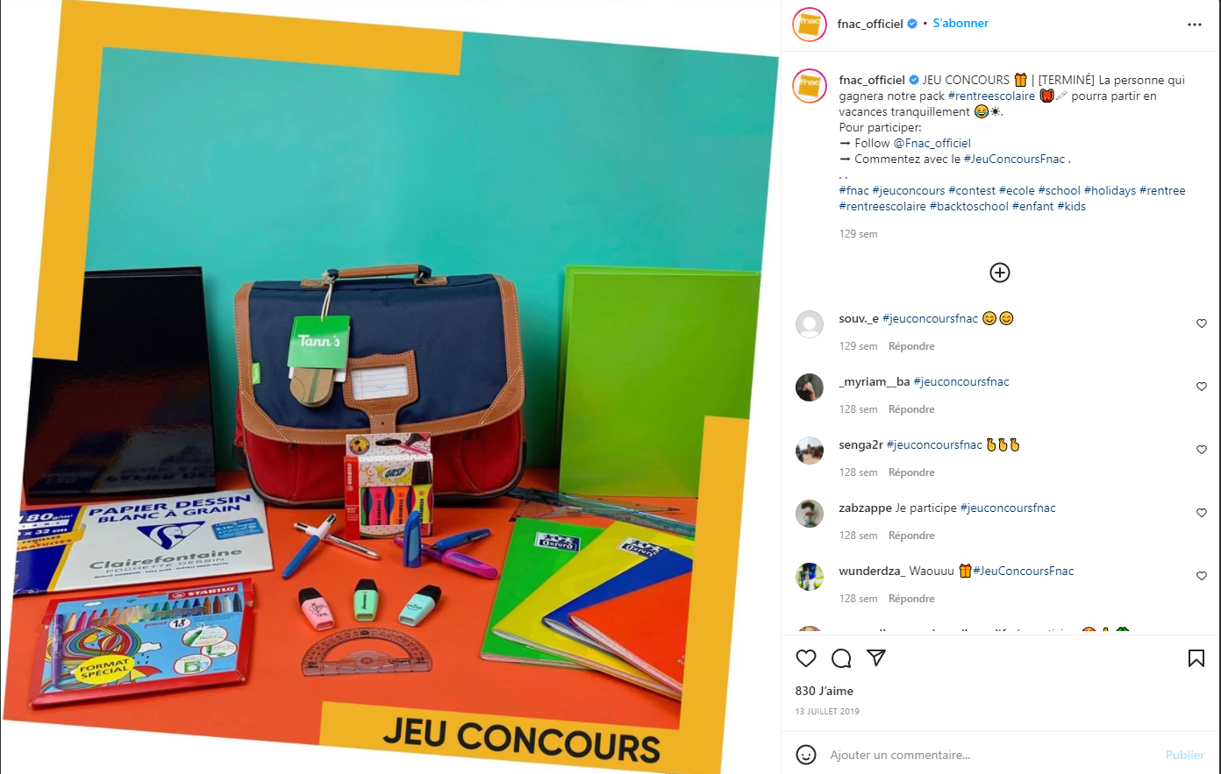Load more comments with the plus circle

(1000, 273)
